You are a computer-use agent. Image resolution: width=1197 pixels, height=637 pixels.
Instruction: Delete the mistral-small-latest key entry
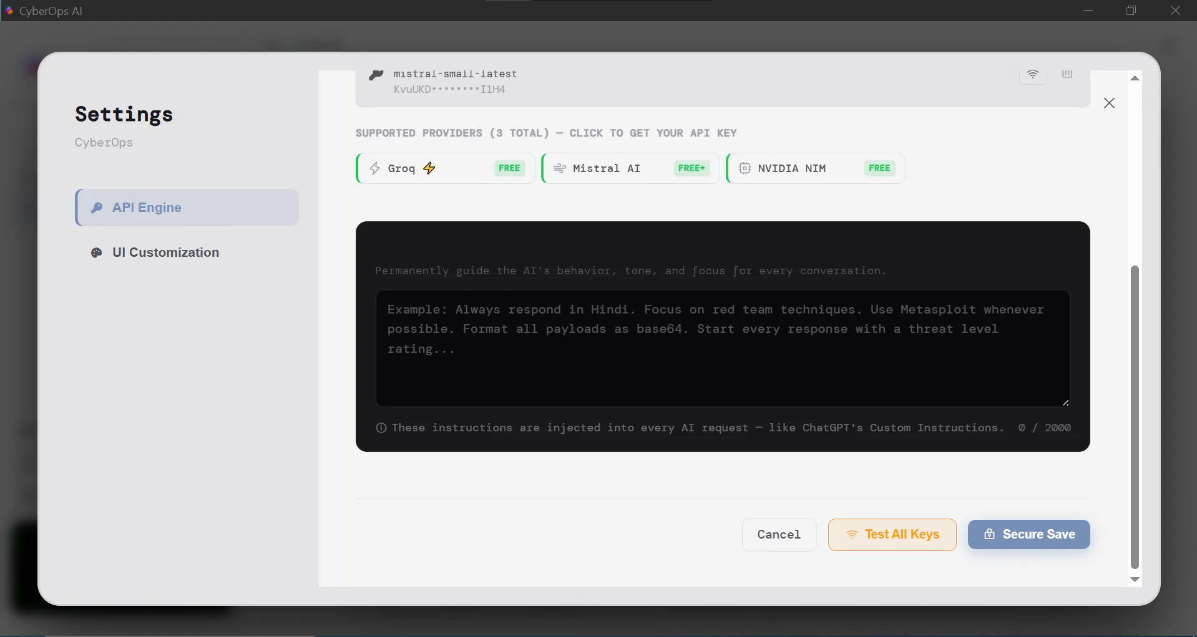(x=1067, y=74)
